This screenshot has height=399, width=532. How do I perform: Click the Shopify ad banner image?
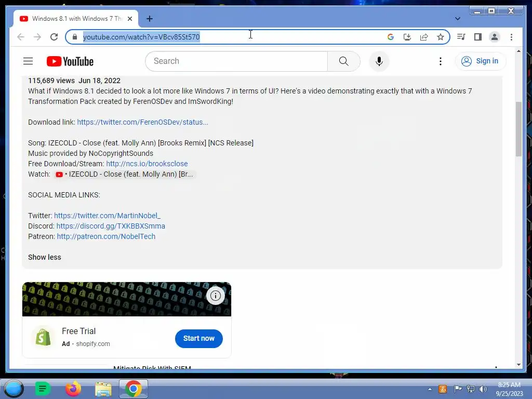click(x=127, y=299)
